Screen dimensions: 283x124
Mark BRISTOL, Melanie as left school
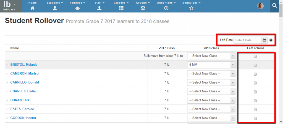(x=255, y=65)
